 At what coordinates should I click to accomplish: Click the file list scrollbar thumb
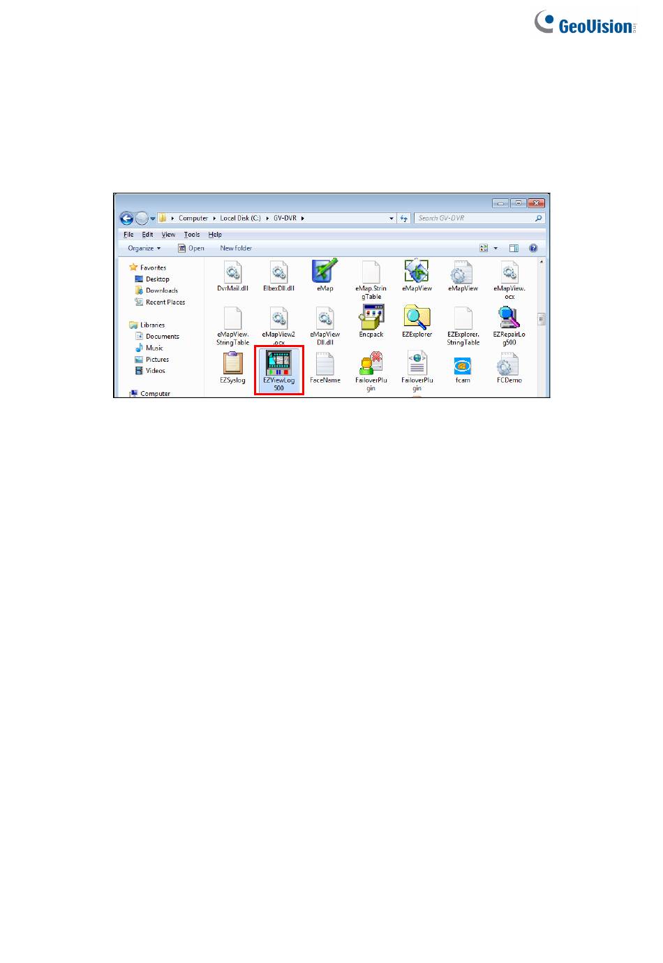point(541,319)
